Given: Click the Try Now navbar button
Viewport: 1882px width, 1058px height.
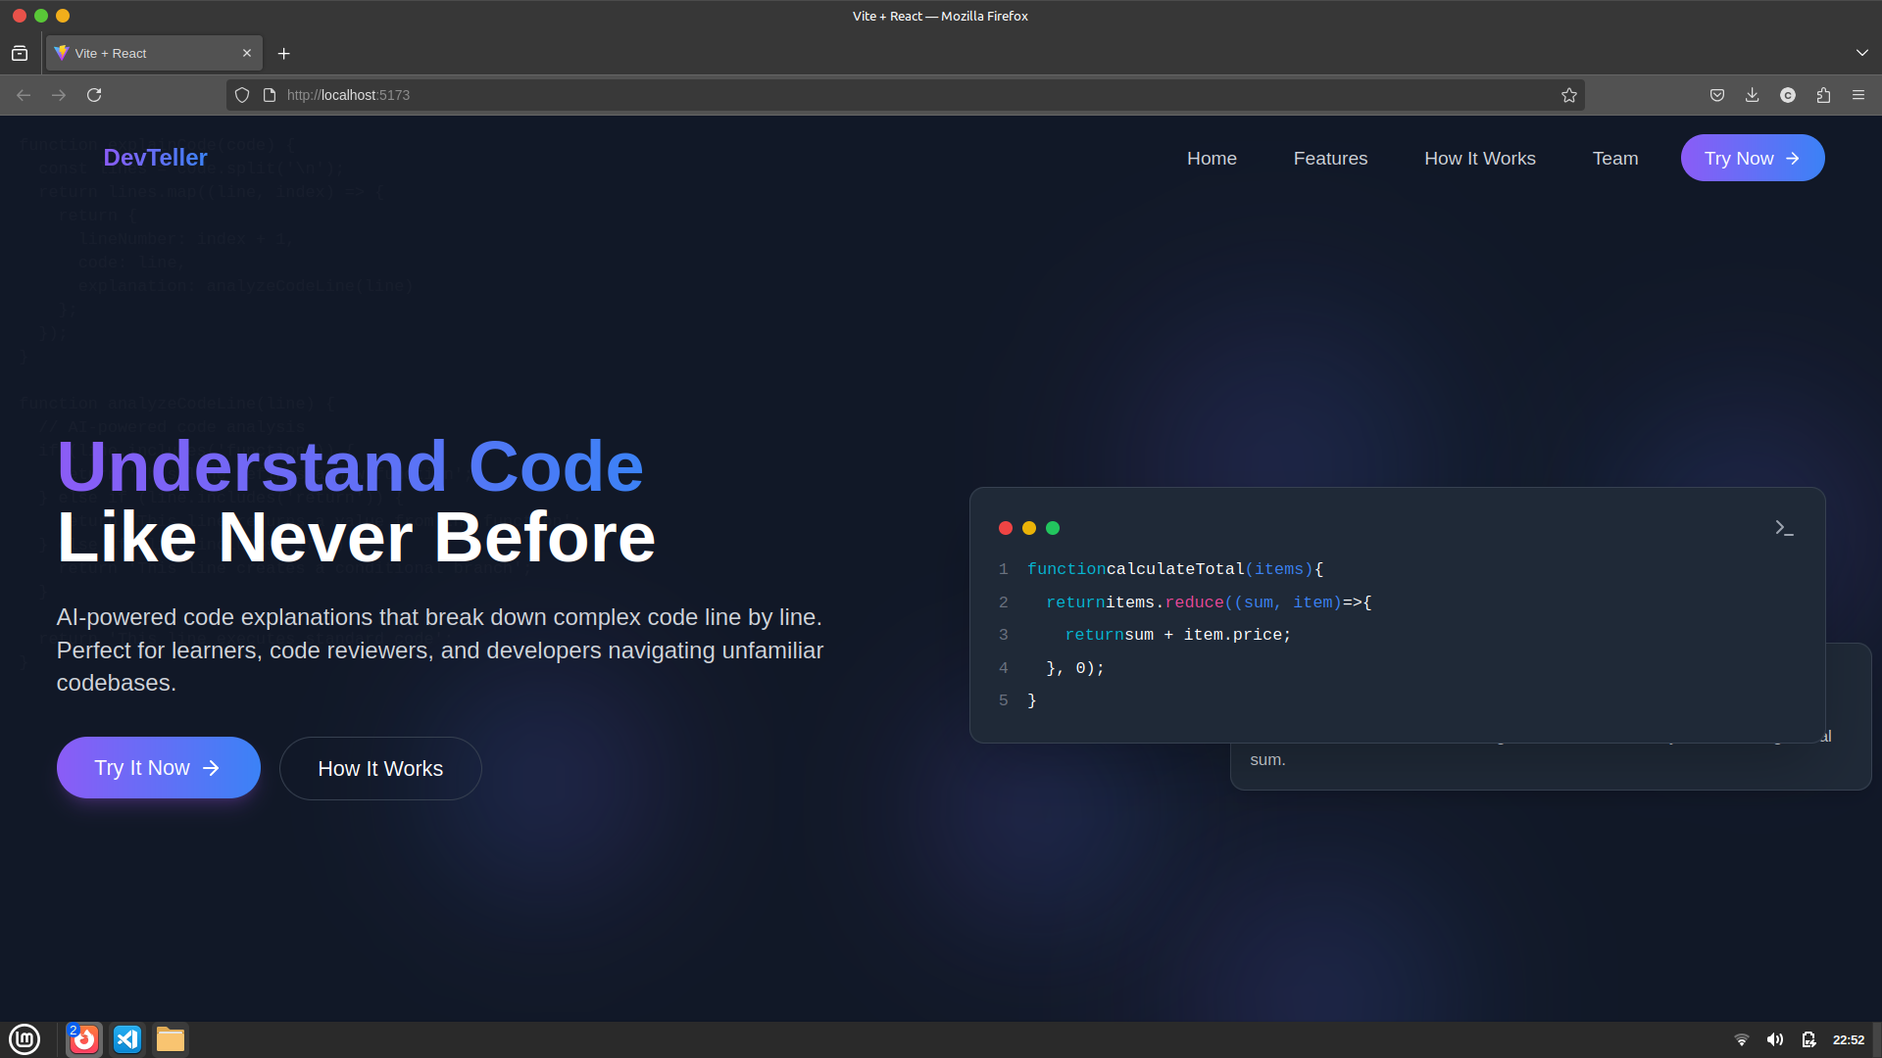Looking at the screenshot, I should tap(1752, 159).
